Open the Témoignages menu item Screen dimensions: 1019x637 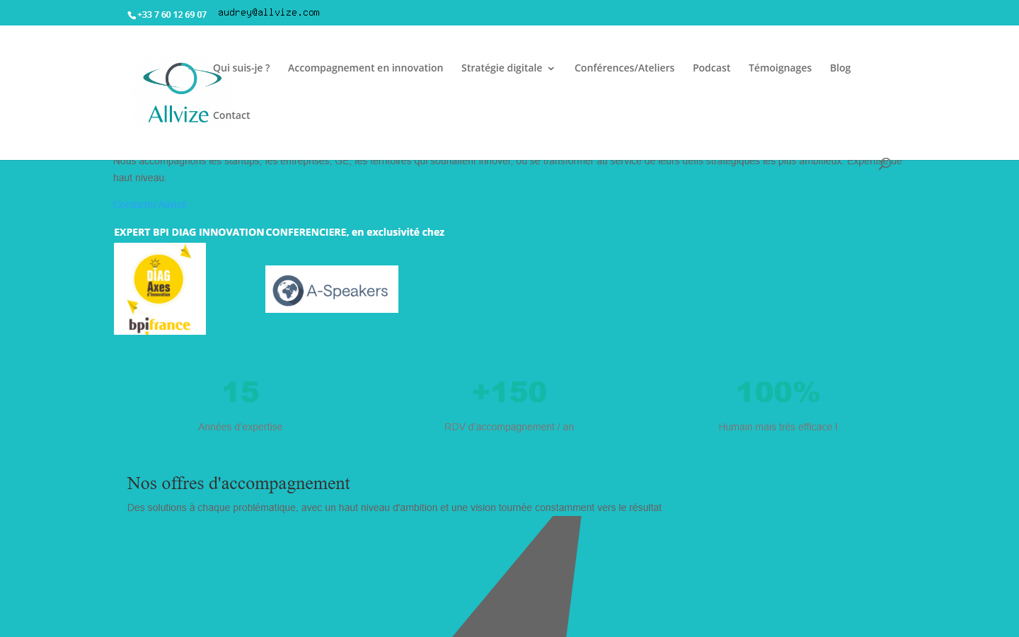click(780, 68)
